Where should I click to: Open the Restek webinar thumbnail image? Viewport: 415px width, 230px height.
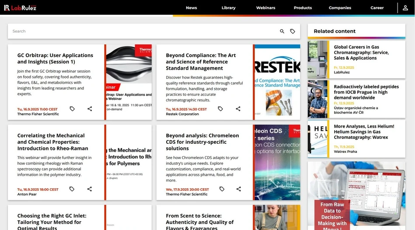277,82
